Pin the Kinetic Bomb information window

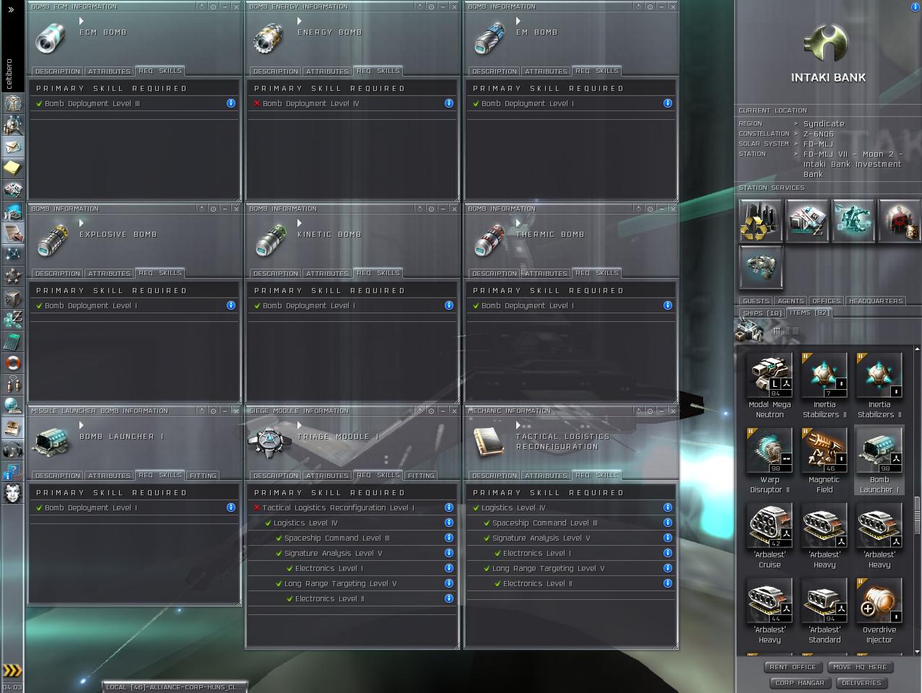[431, 209]
